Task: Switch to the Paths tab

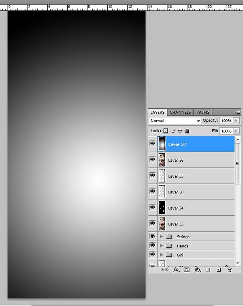Action: [203, 113]
